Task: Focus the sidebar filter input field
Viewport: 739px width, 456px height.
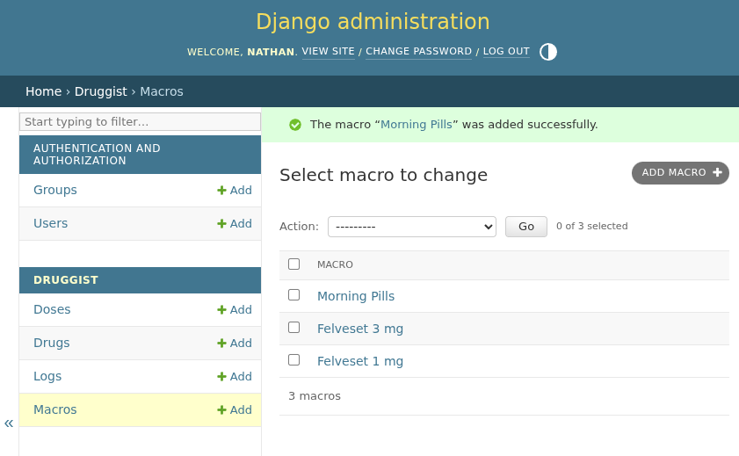Action: (x=140, y=121)
